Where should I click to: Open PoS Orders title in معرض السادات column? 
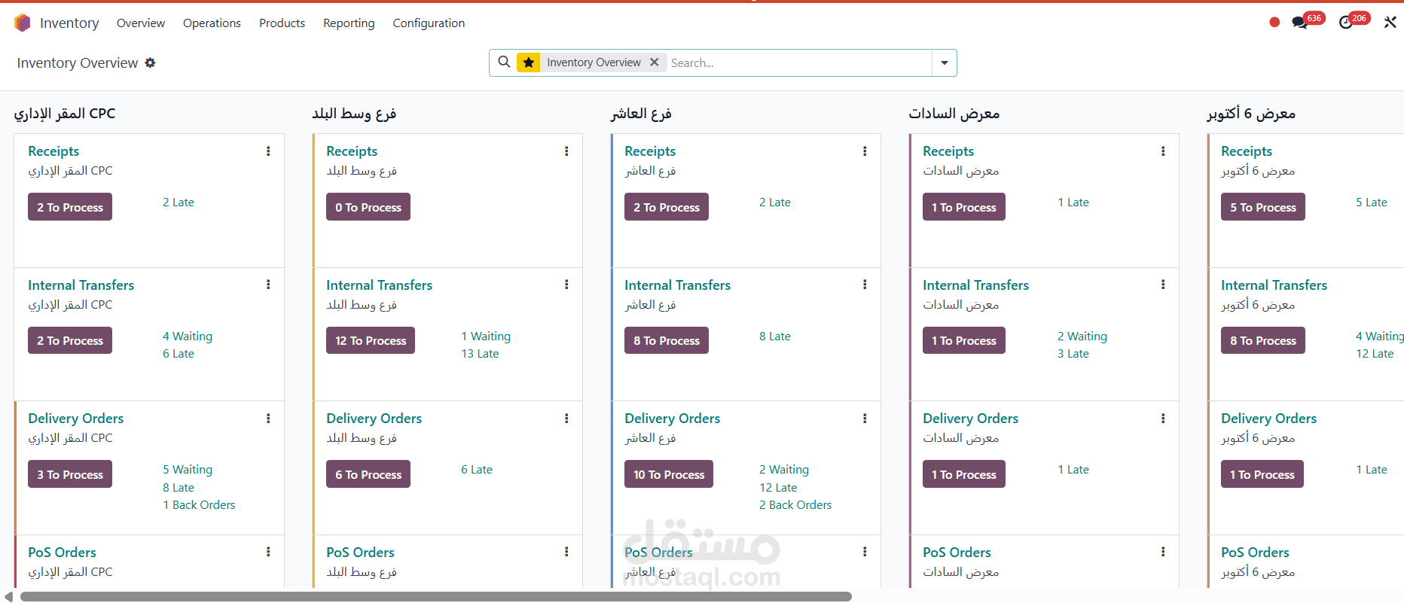tap(957, 553)
